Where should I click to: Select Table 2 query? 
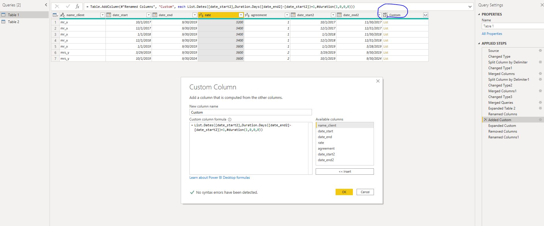tap(25, 22)
